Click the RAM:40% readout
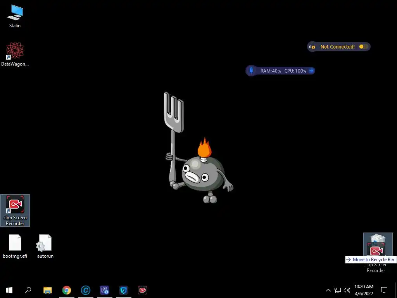Screen dimensions: 397x298 (270, 71)
